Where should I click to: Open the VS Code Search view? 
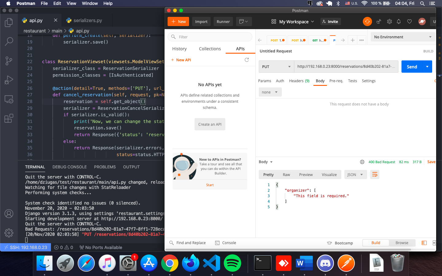(9, 41)
